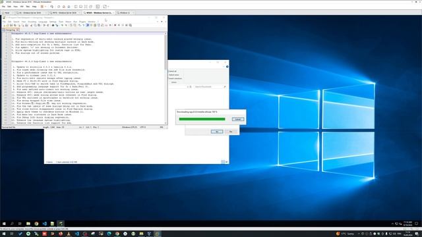422x237 pixels.
Task: Click the Zoom In icon in Notepad++ toolbar
Action: coord(62,25)
